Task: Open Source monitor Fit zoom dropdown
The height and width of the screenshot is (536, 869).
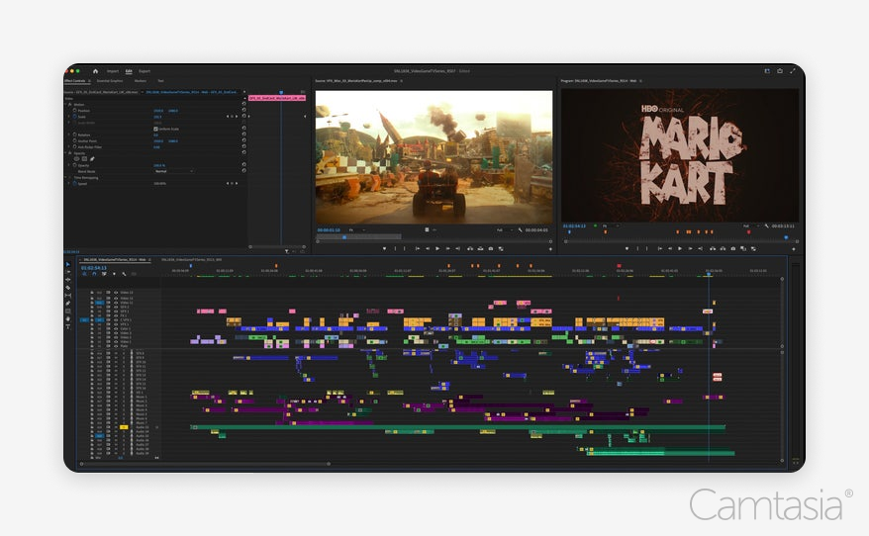Action: pyautogui.click(x=357, y=229)
